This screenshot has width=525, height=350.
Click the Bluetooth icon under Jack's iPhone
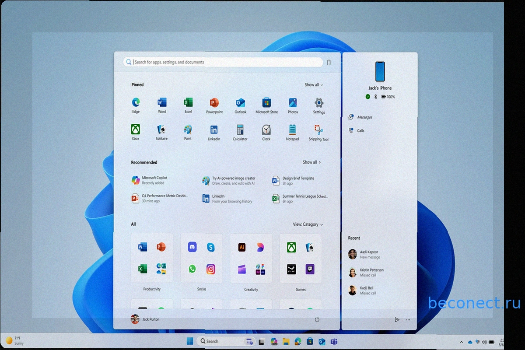375,97
